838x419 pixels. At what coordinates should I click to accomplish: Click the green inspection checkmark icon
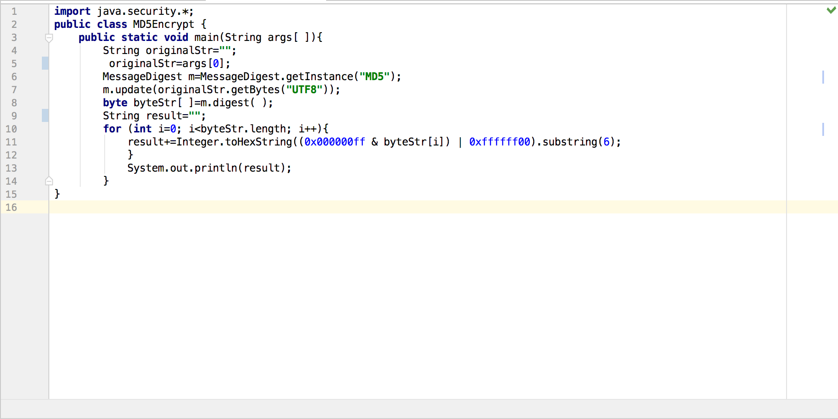(x=831, y=10)
